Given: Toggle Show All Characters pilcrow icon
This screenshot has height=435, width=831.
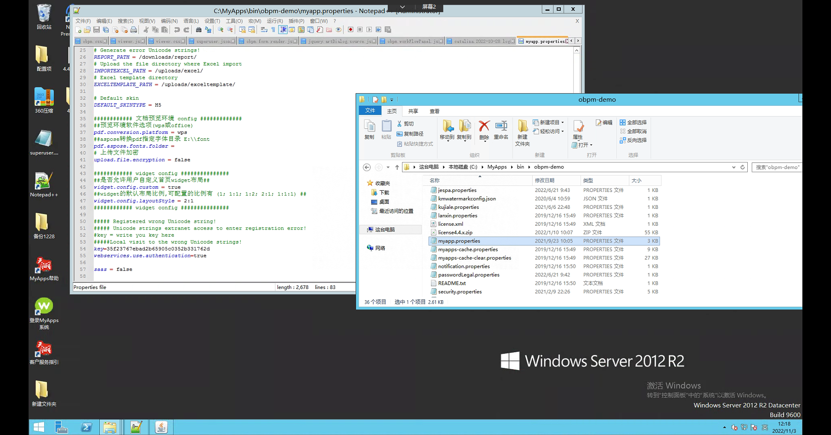Looking at the screenshot, I should pyautogui.click(x=273, y=30).
